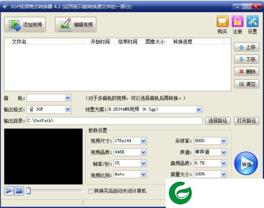
Task: Start conversion with the 转换 button
Action: 246,163
